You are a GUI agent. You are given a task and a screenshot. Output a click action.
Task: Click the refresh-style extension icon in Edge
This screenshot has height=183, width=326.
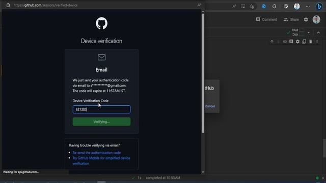(275, 6)
